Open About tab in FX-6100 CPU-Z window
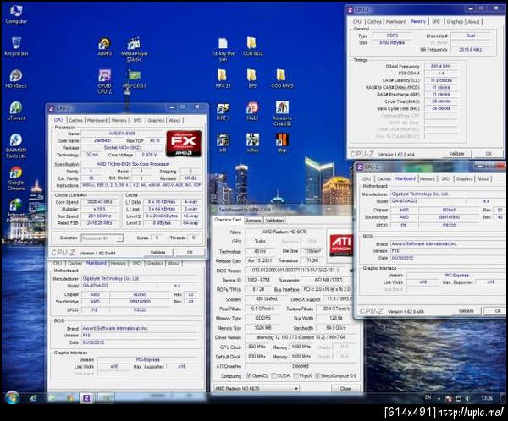The image size is (508, 421). 174,120
